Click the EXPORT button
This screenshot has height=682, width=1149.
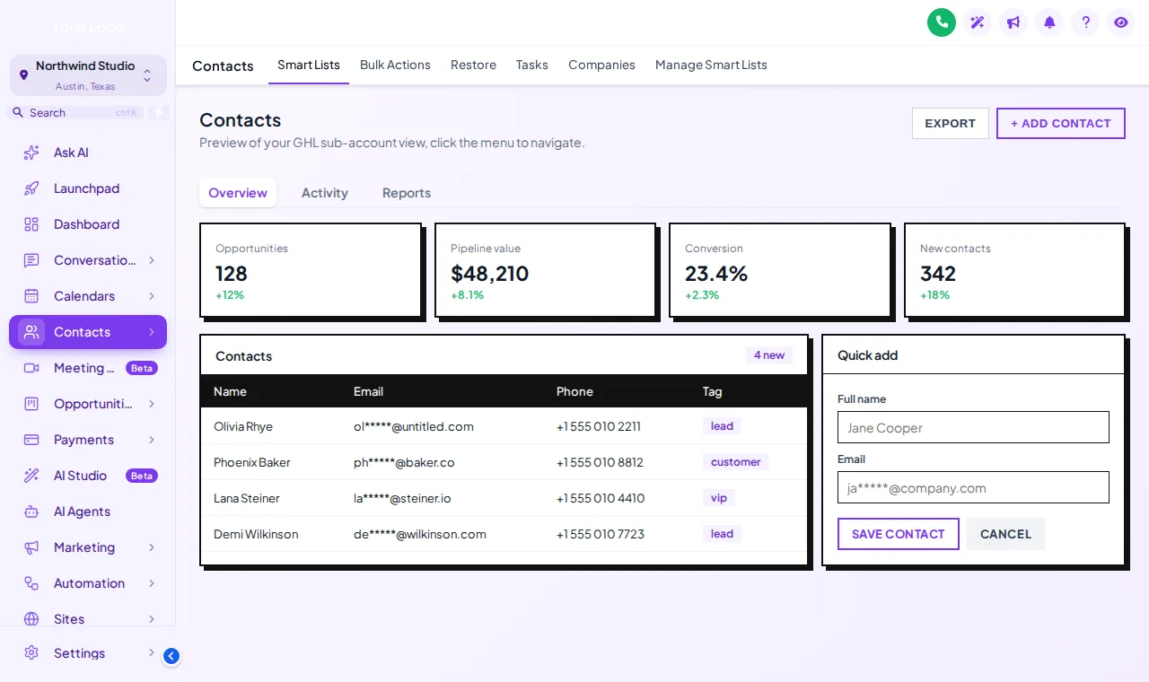tap(951, 124)
